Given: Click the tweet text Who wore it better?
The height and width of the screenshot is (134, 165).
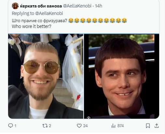Looking at the screenshot, I should [x=32, y=26].
